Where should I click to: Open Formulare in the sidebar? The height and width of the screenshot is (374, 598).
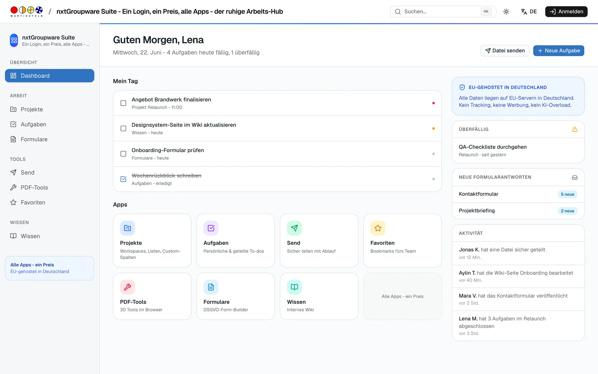50,139
